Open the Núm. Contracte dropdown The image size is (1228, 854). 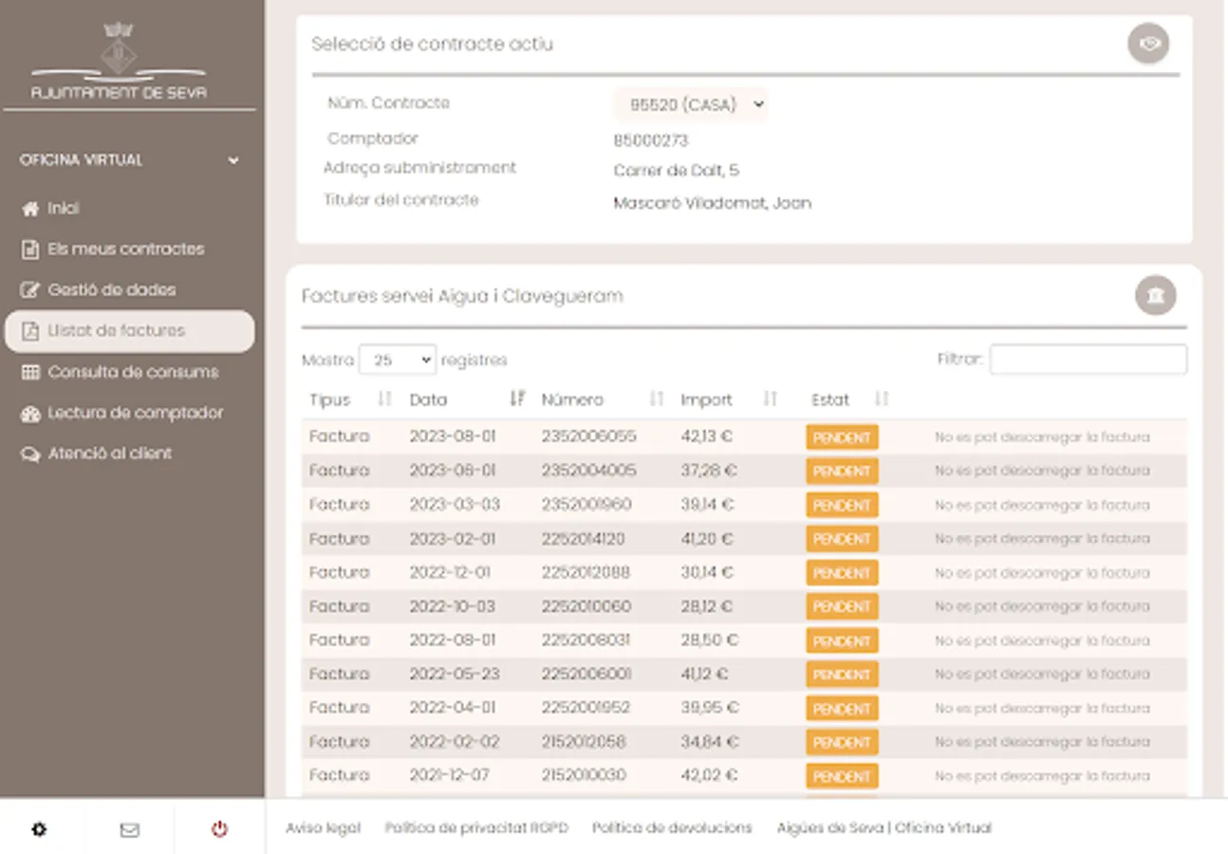[x=690, y=105]
